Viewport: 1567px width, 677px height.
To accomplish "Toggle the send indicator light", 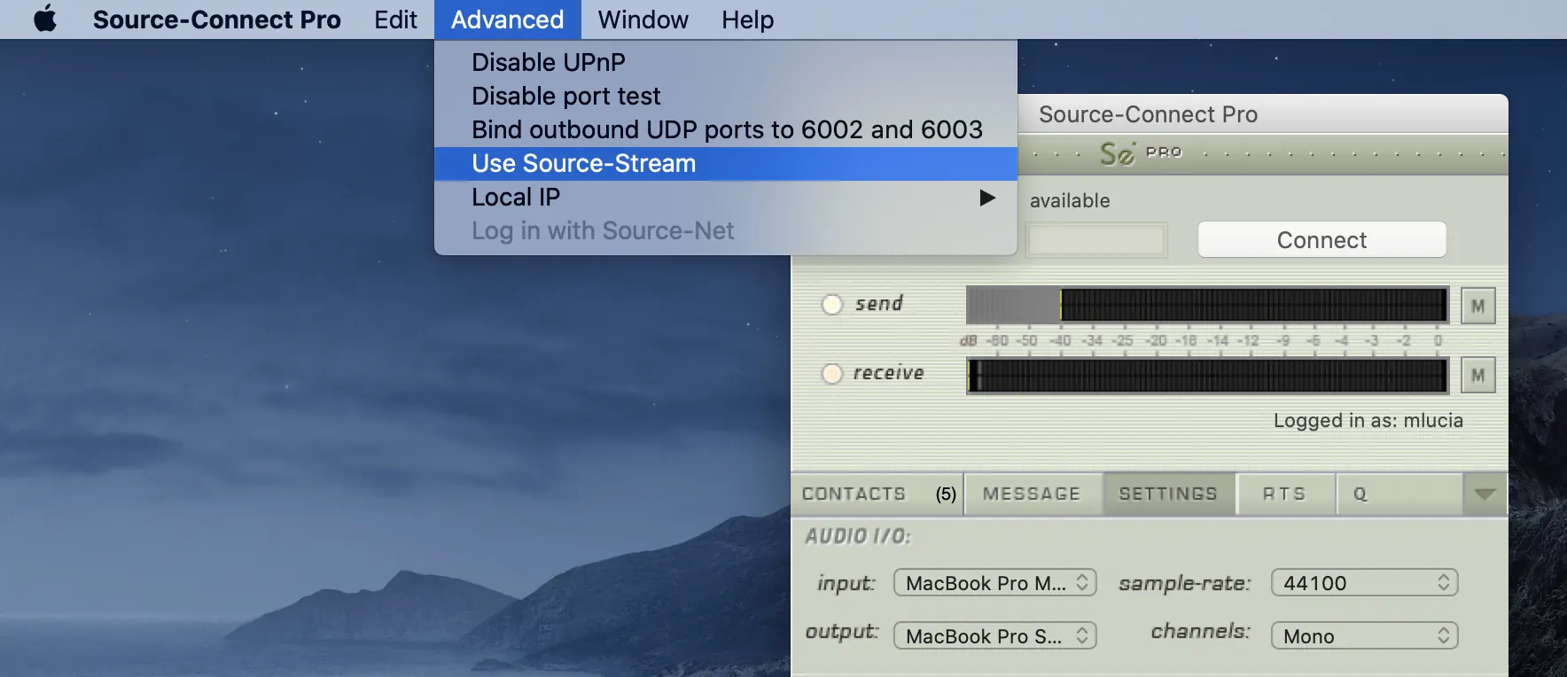I will click(832, 305).
